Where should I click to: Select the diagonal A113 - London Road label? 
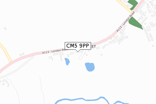(126, 22)
